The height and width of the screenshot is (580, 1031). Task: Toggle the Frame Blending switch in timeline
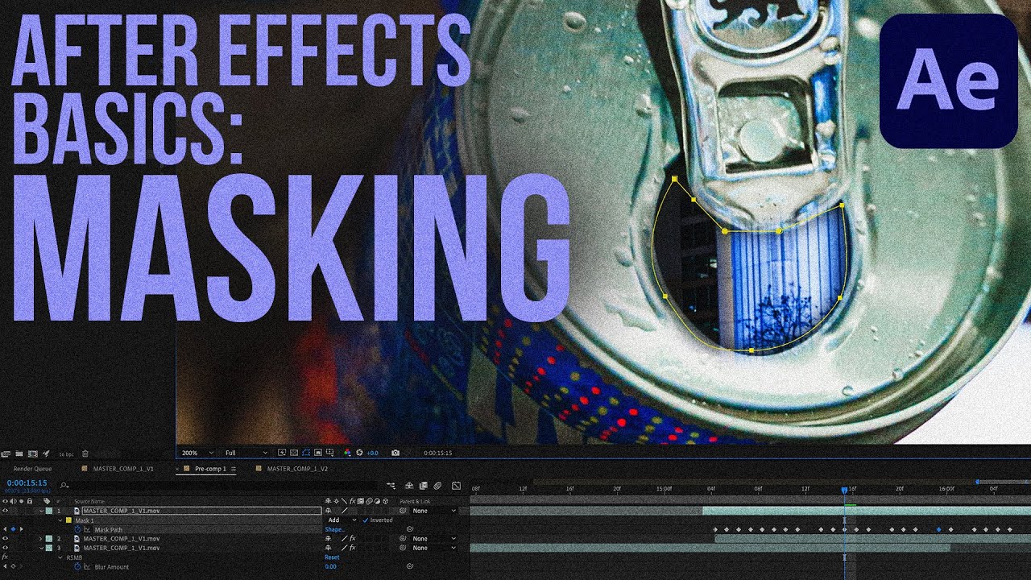(x=423, y=486)
